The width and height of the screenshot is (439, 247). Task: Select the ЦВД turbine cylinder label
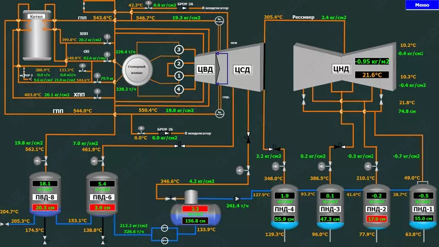tap(205, 69)
